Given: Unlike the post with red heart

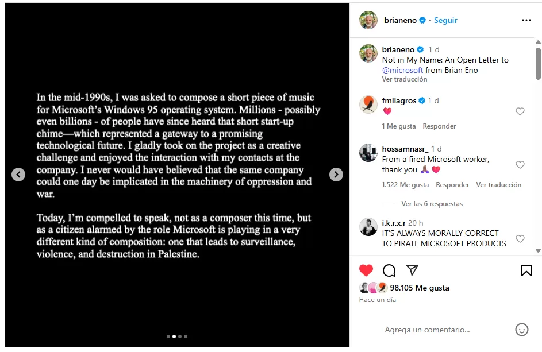Looking at the screenshot, I should click(x=366, y=270).
